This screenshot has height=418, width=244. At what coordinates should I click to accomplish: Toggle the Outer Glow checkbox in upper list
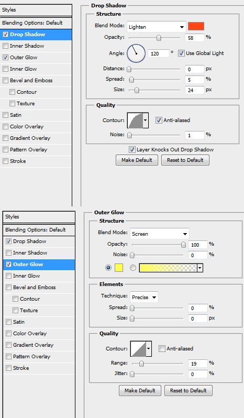(5, 57)
